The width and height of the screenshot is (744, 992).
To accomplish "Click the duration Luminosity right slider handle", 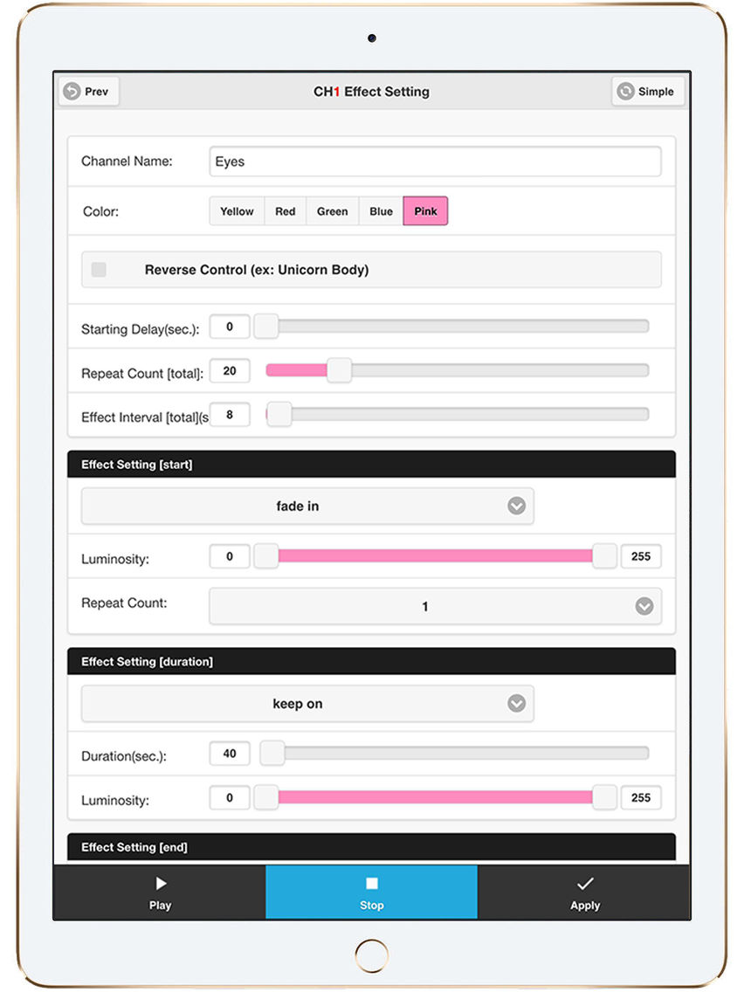I will (605, 798).
